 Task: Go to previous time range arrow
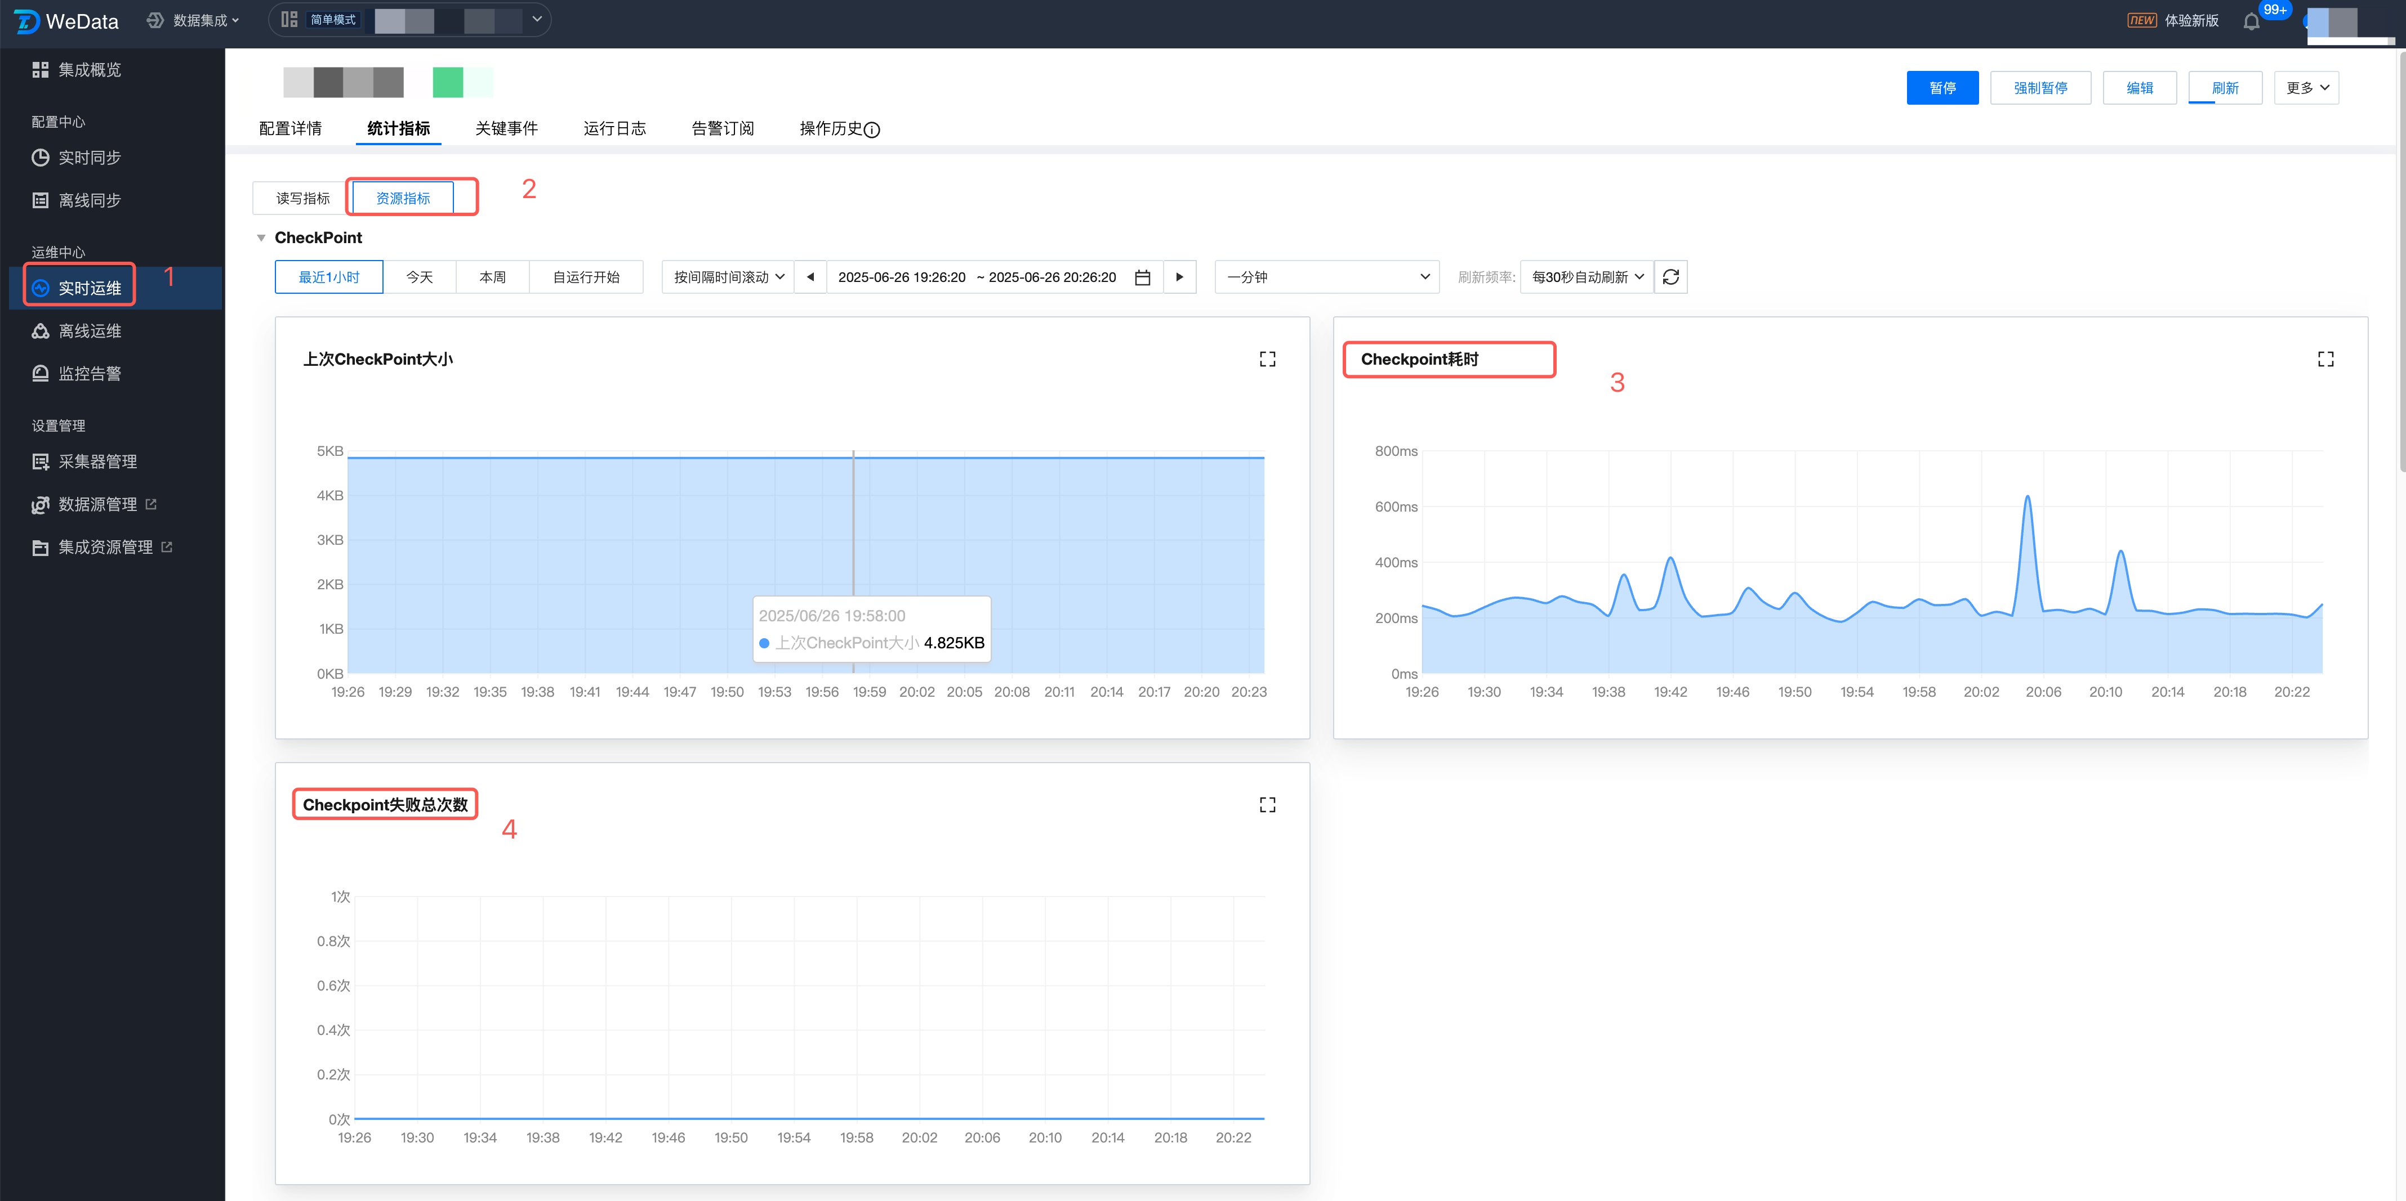coord(810,277)
